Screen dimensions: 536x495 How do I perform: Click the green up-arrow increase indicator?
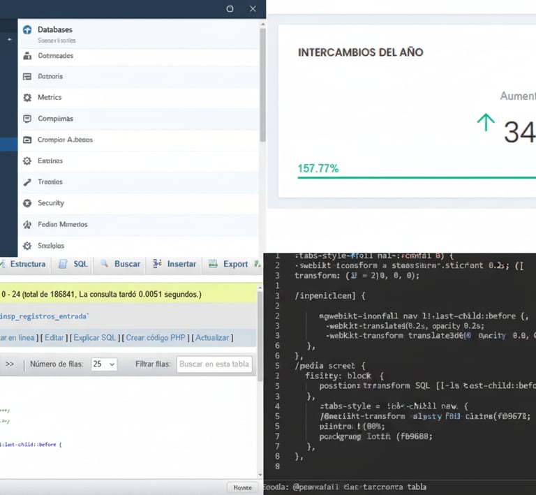tap(486, 122)
